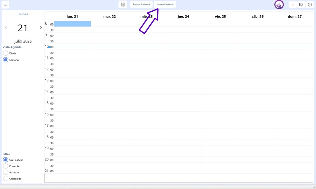Image resolution: width=316 pixels, height=189 pixels.
Task: Click the power off icon
Action: (310, 5)
